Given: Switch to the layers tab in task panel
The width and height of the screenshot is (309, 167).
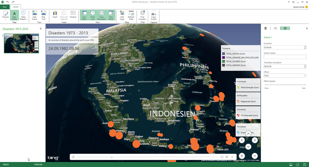Looking at the screenshot, I should [x=266, y=28].
